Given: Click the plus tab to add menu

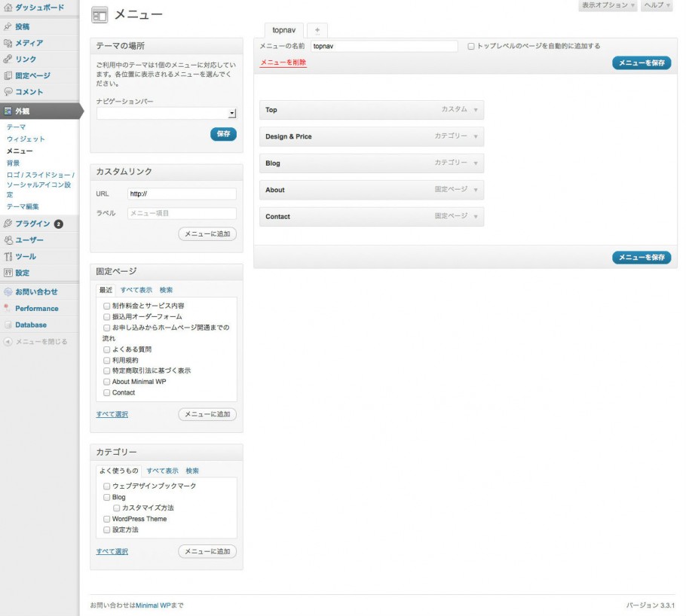Looking at the screenshot, I should (x=317, y=30).
